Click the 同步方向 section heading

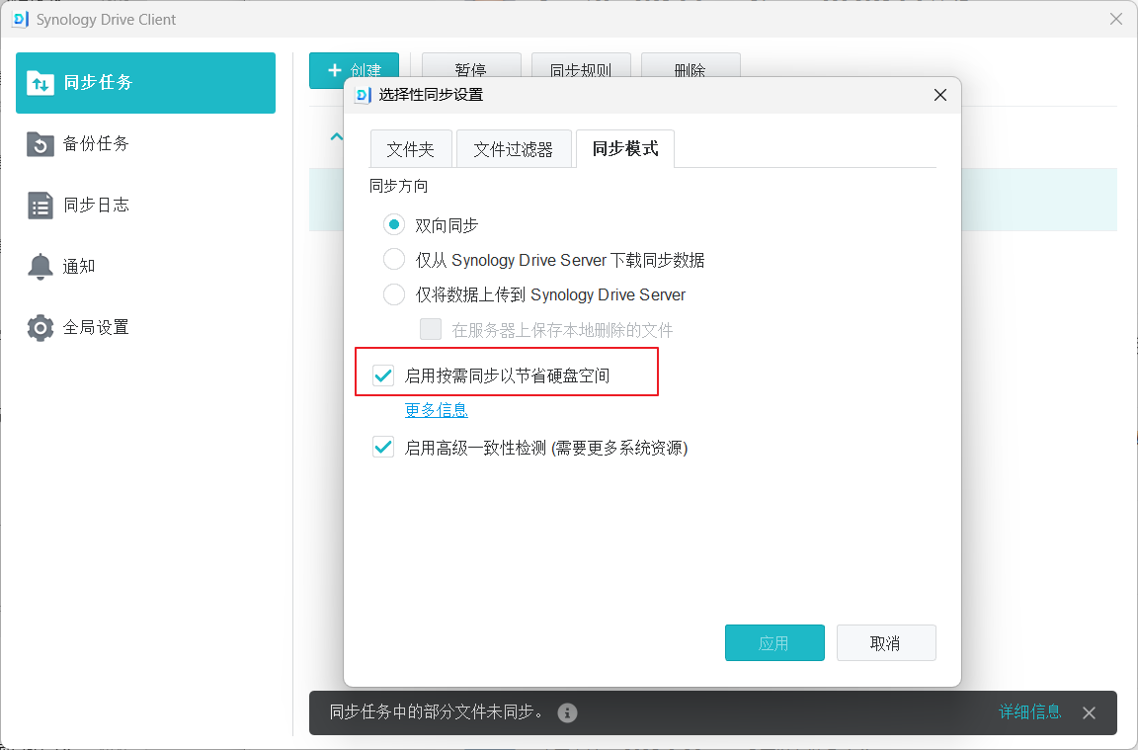[398, 187]
